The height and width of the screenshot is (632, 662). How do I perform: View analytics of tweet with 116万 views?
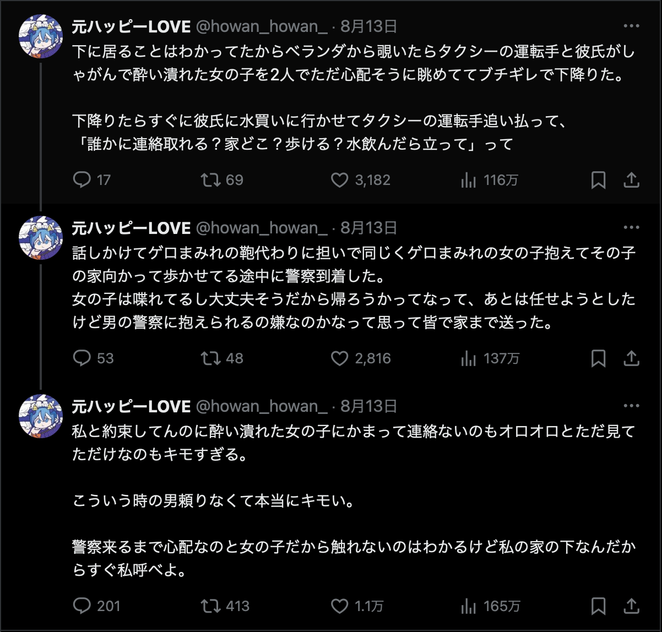[x=469, y=180]
